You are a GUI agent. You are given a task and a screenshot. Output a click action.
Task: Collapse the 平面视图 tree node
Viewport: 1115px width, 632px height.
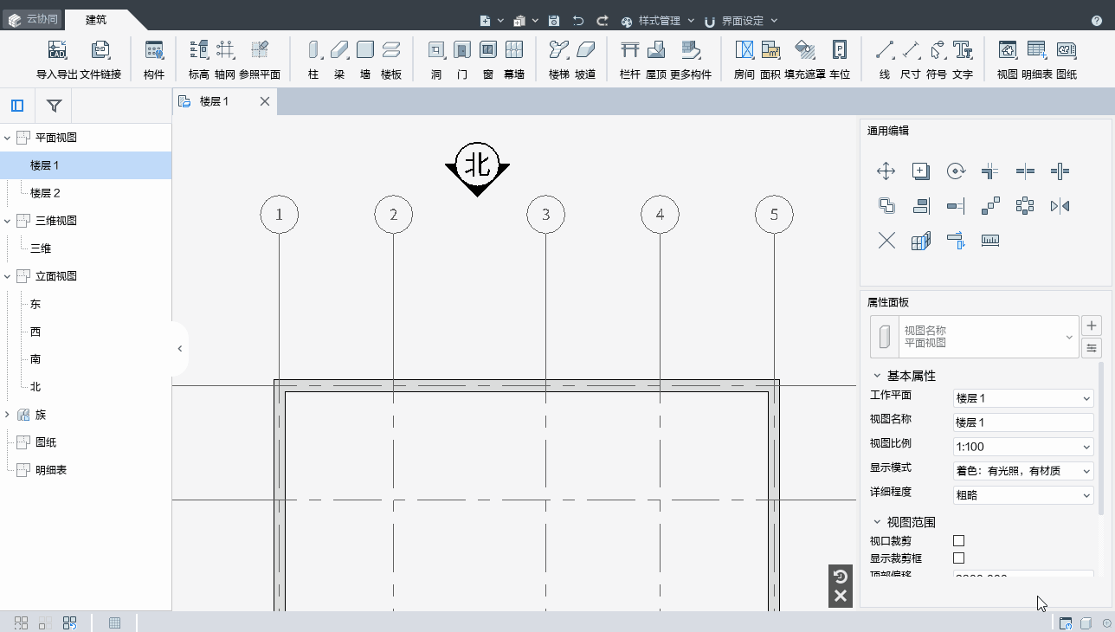(7, 138)
